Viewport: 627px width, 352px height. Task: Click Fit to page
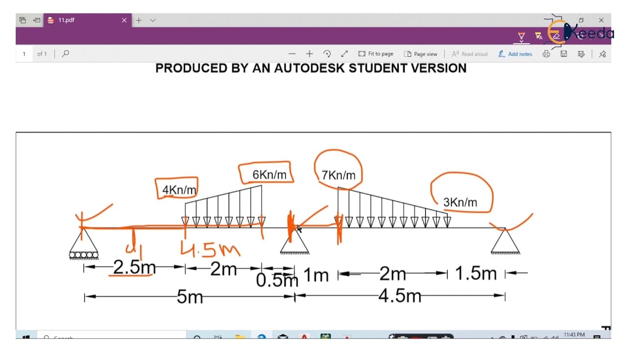(x=376, y=54)
